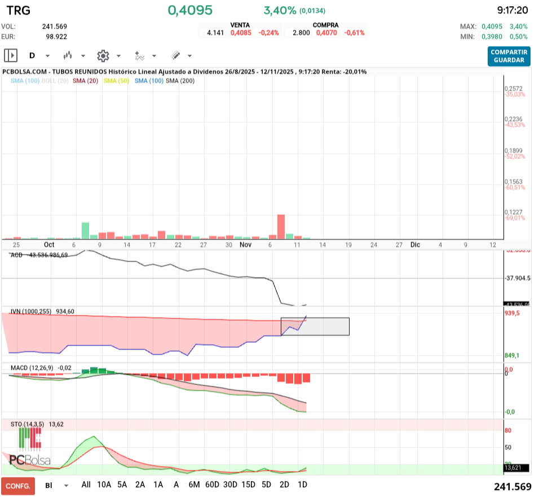Open the settings gear icon

(103, 55)
